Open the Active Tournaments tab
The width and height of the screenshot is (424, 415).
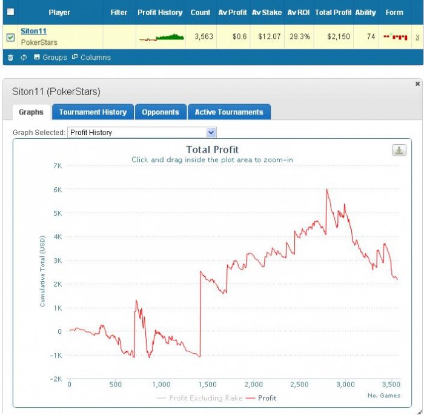(229, 112)
